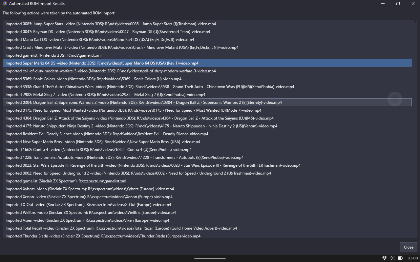
Task: Select Star Wars Episode III row
Action: coord(207,165)
